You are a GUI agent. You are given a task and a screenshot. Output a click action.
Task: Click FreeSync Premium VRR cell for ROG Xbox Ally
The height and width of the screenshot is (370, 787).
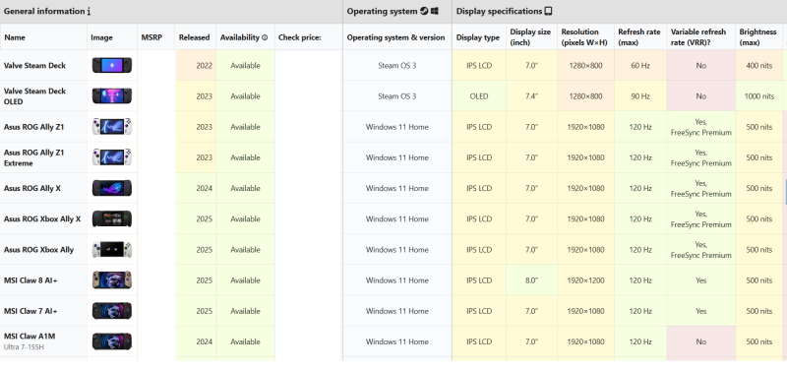(700, 250)
